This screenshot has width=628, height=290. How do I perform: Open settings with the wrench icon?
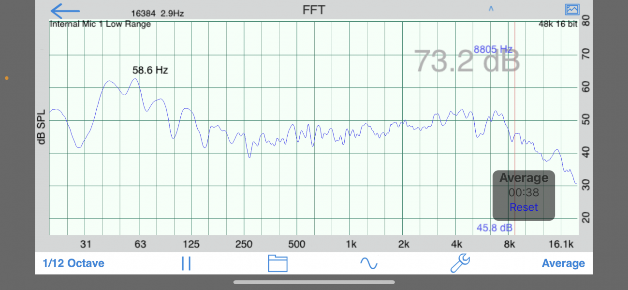(x=460, y=263)
